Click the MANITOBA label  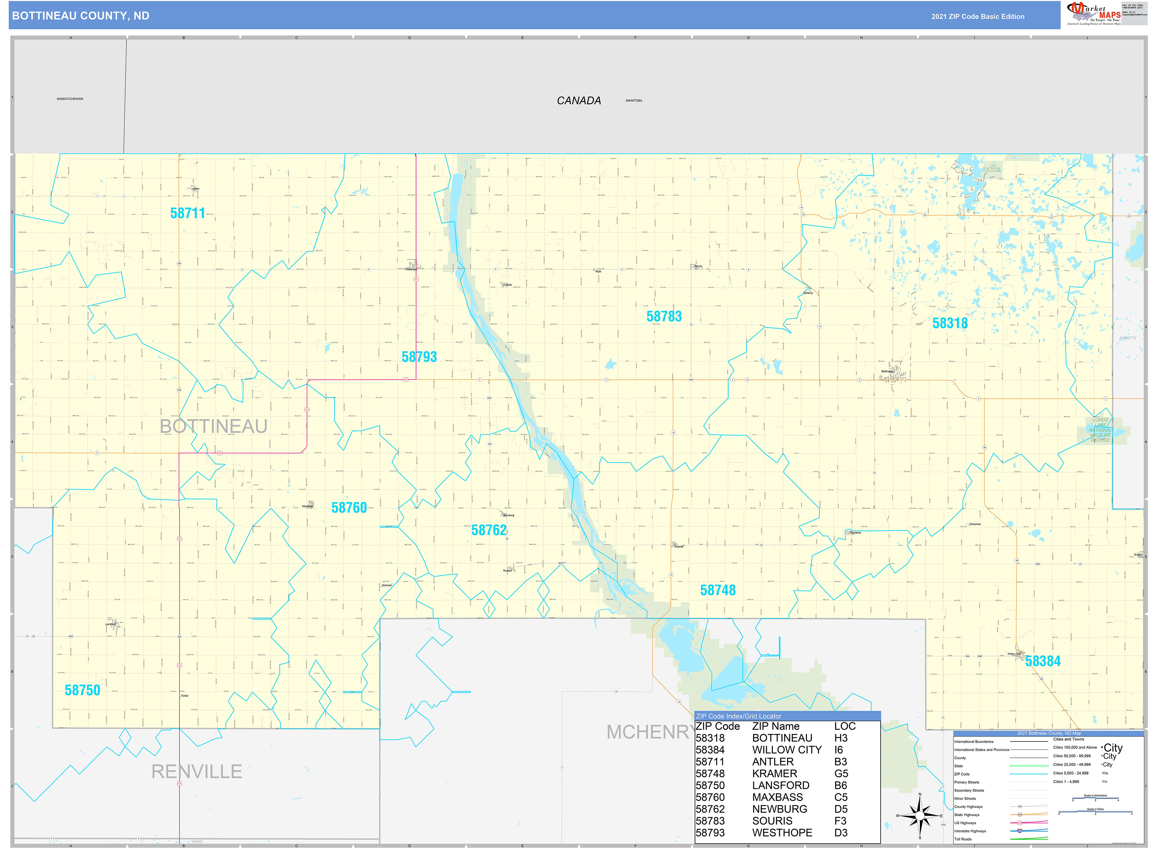(634, 101)
